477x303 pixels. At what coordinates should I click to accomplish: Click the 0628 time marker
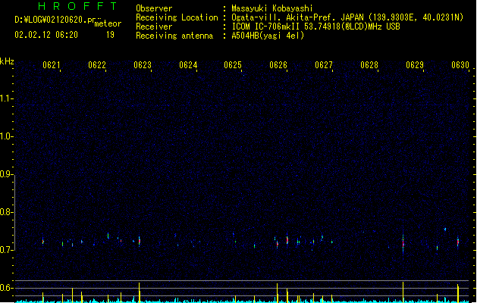(x=369, y=64)
